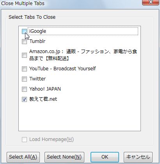Uncheck the 教えて君.net checkbox
Screen dimensions: 160x164
pos(24,99)
